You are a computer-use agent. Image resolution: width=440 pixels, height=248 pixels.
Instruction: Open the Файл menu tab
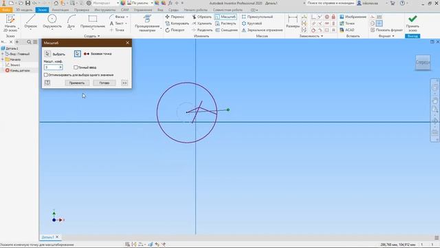point(6,10)
